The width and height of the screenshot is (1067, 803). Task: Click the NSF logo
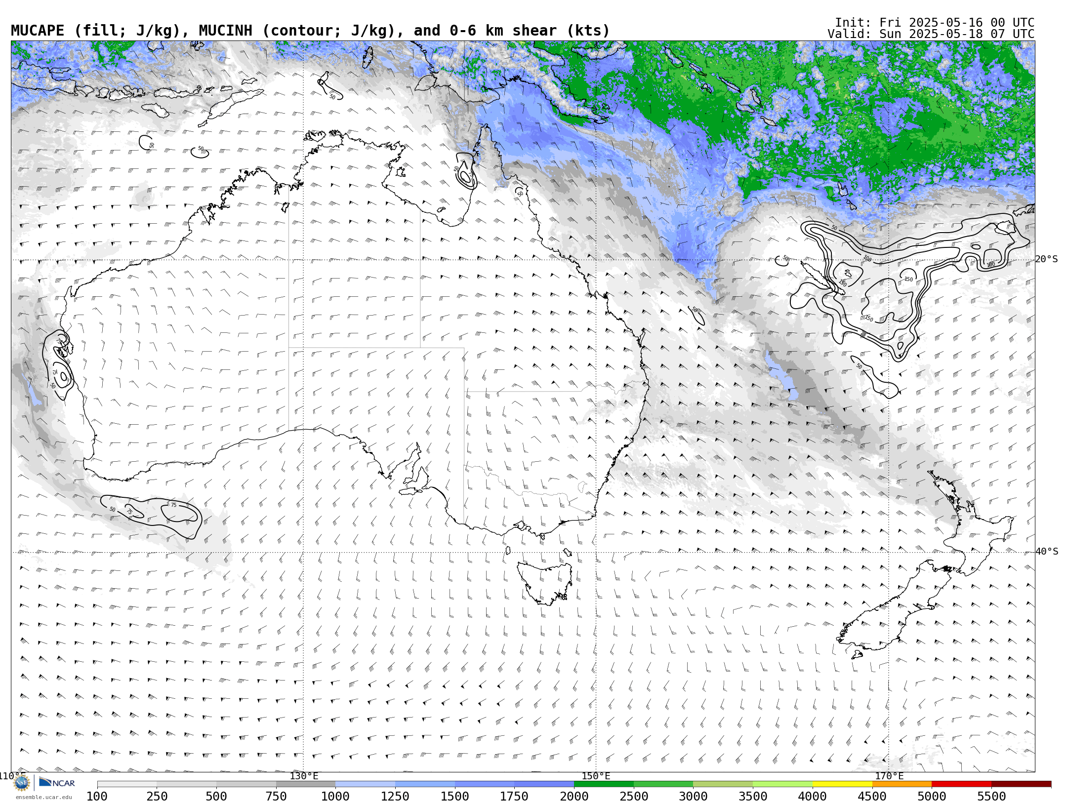point(22,783)
